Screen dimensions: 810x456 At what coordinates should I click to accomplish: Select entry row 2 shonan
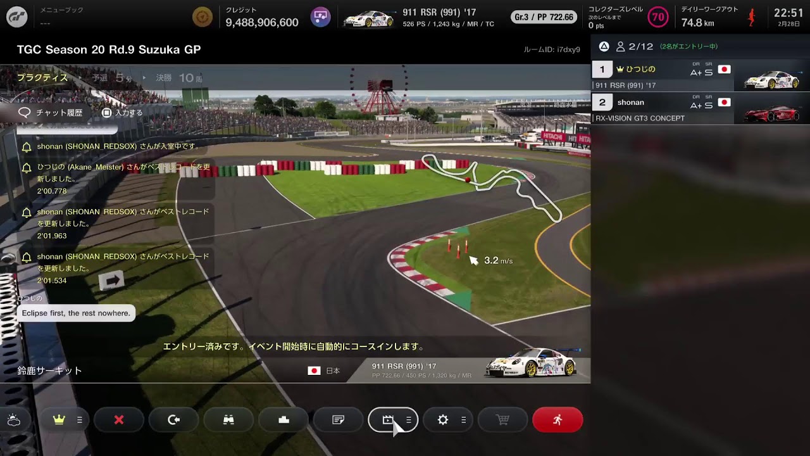tap(701, 108)
